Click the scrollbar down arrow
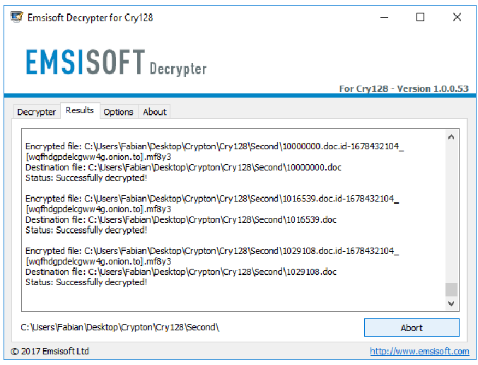478x365 pixels. [x=451, y=303]
